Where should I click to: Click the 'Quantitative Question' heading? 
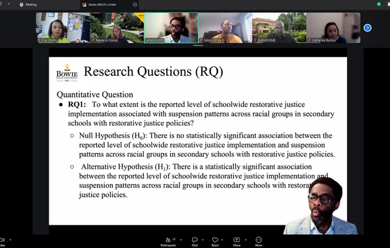click(95, 95)
